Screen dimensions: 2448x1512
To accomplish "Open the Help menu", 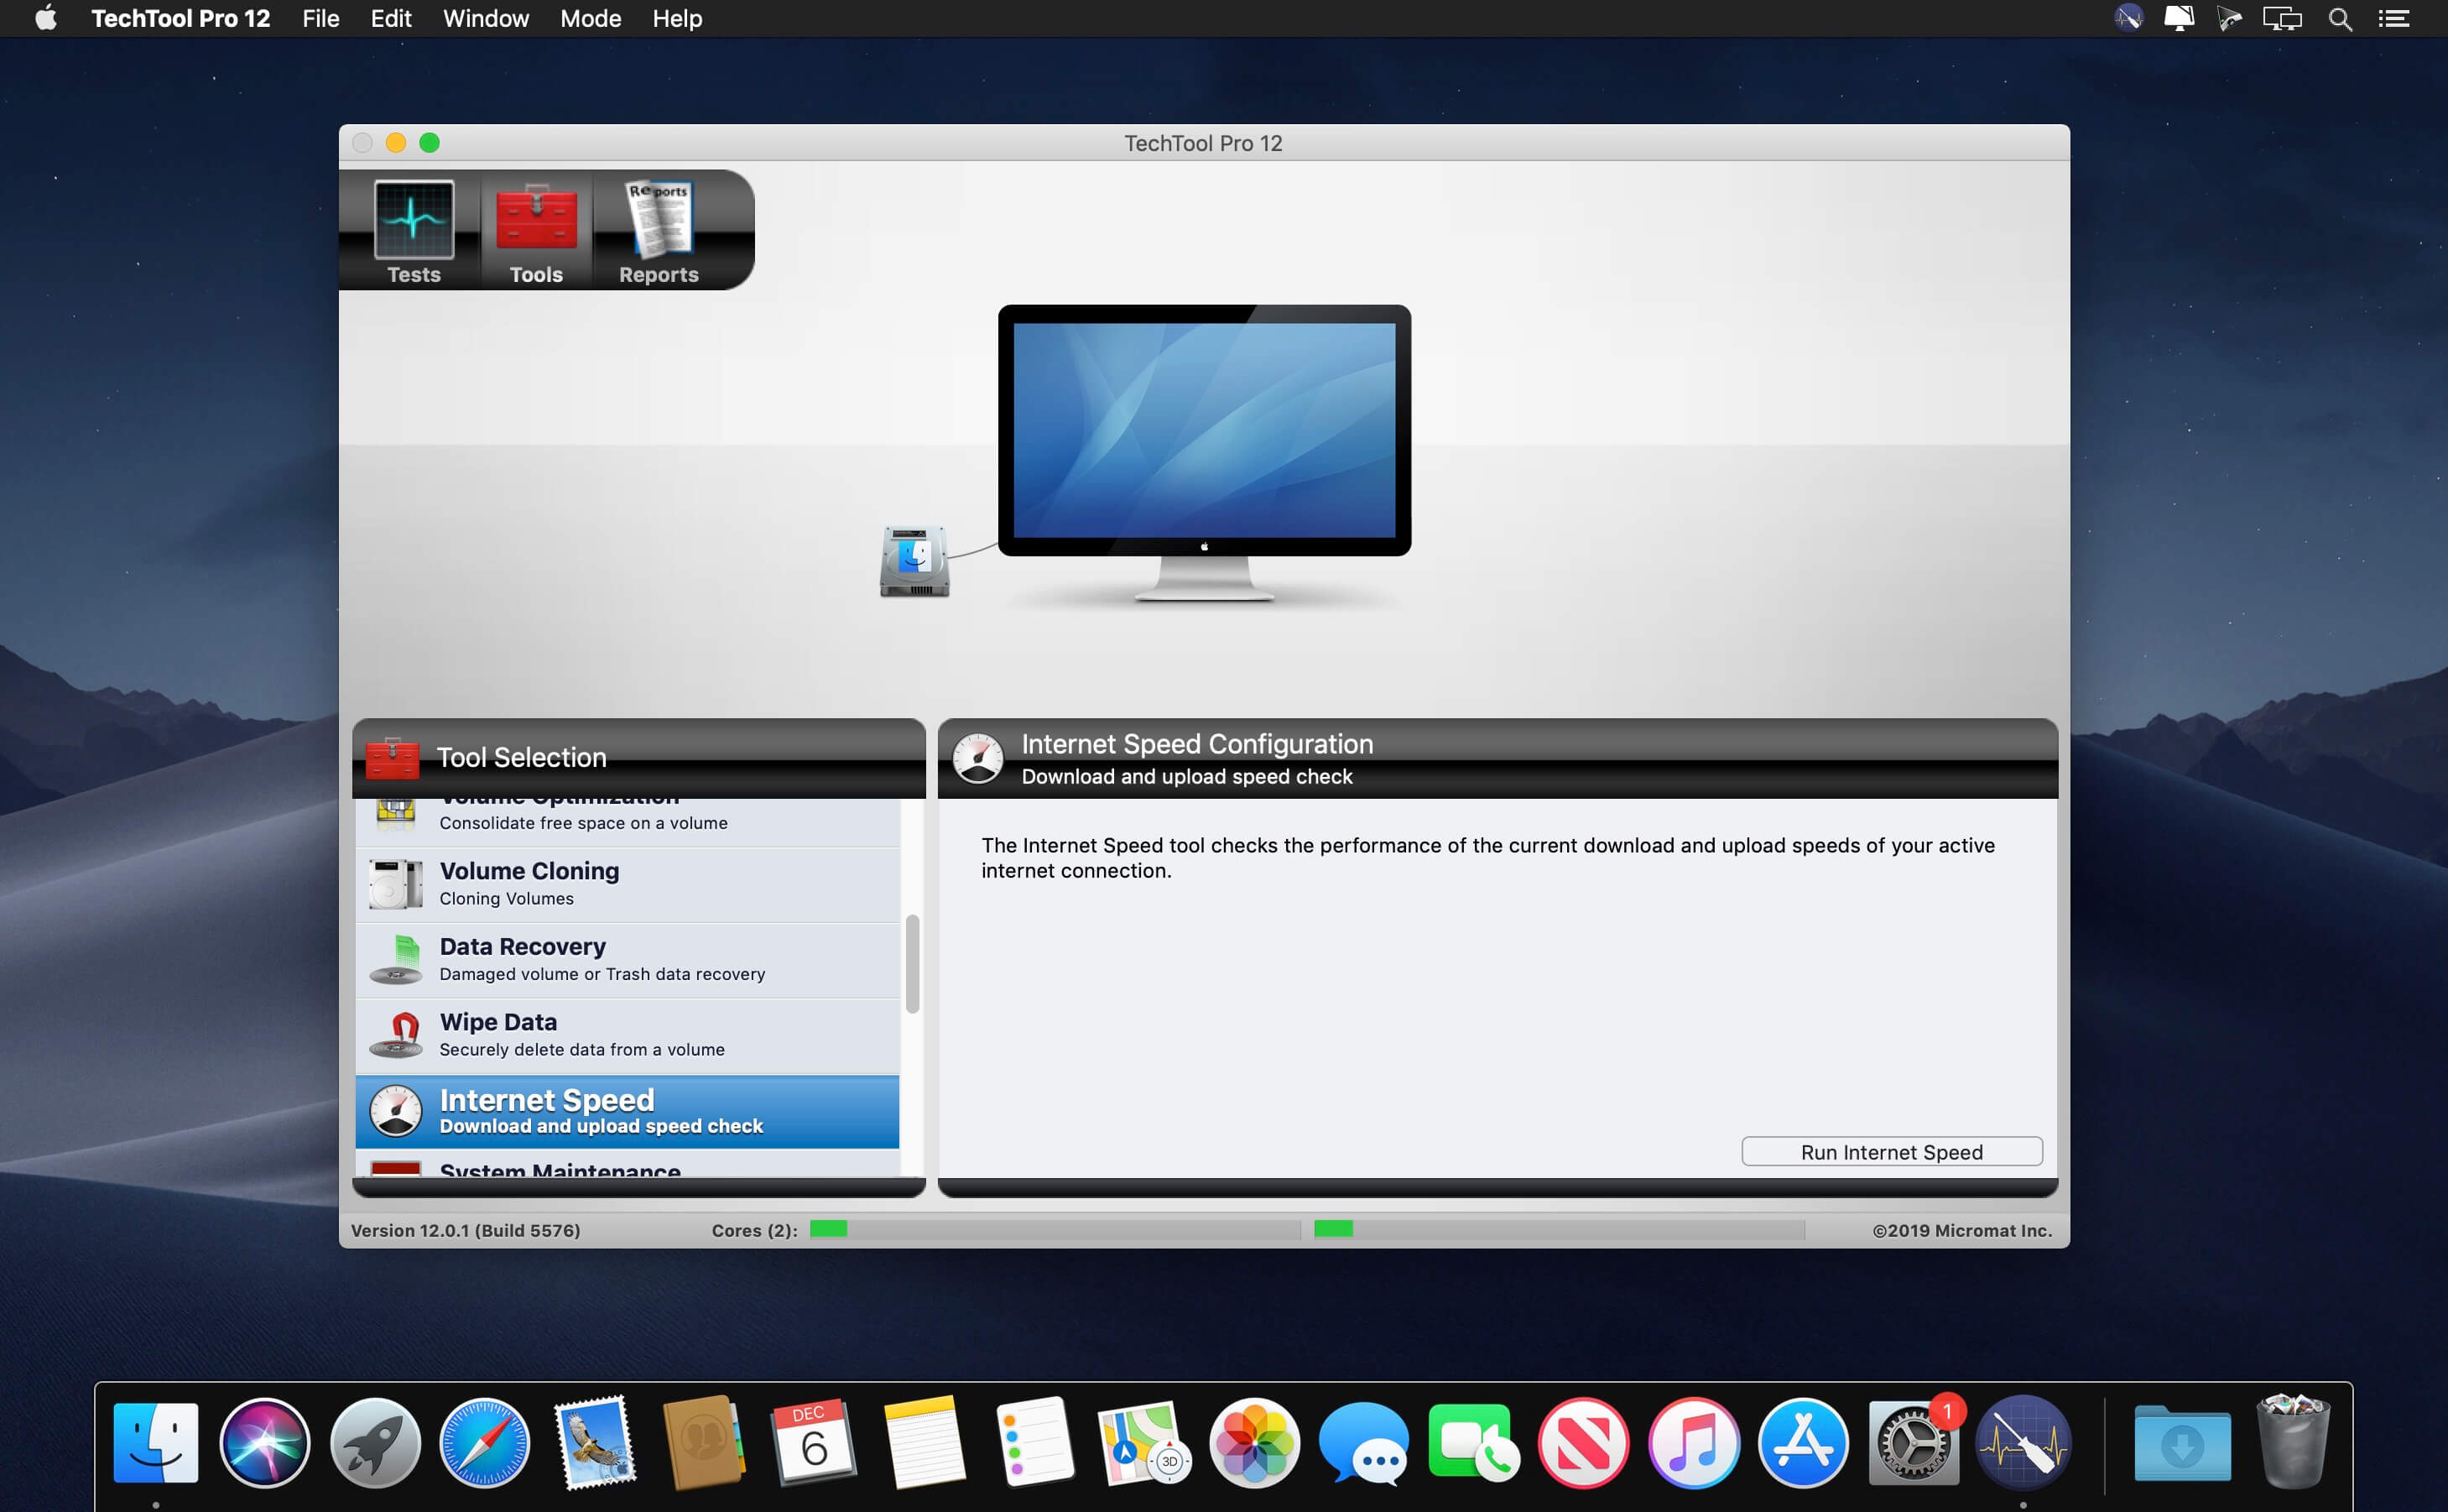I will [677, 18].
